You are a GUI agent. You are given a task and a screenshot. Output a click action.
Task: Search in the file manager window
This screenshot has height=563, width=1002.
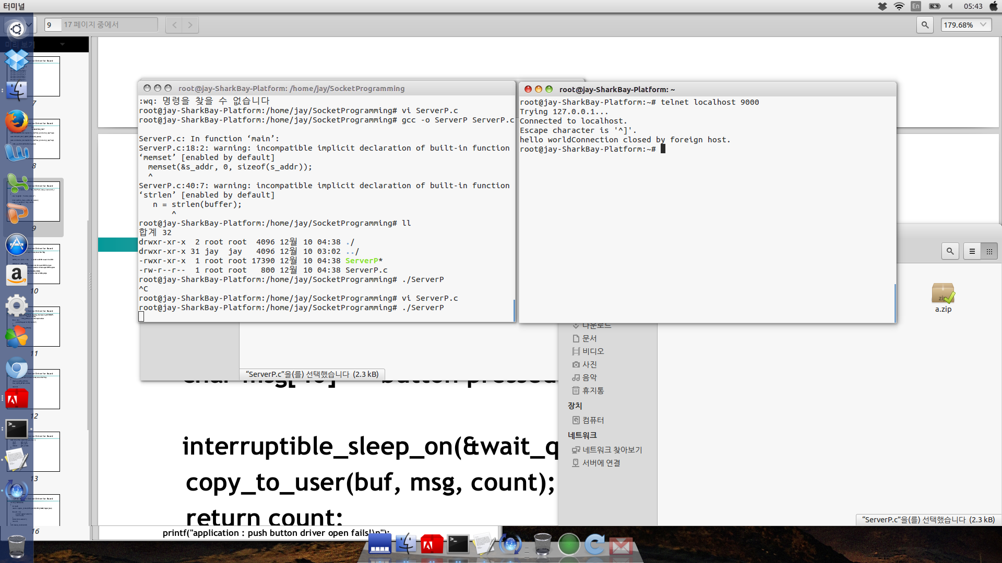tap(950, 251)
